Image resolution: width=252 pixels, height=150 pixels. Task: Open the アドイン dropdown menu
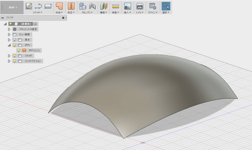[x=152, y=12]
